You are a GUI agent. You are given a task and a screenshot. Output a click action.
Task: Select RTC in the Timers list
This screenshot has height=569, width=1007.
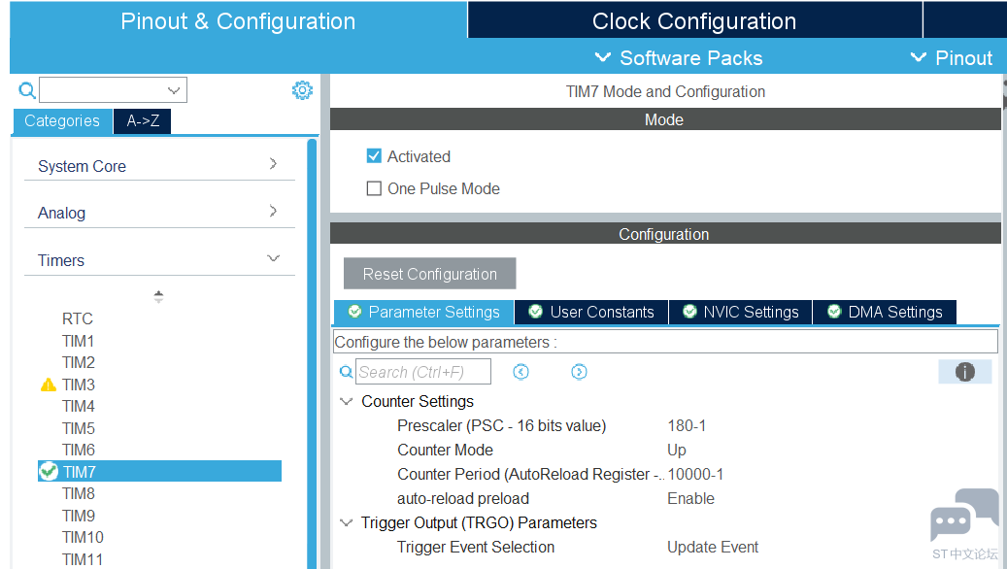point(77,318)
